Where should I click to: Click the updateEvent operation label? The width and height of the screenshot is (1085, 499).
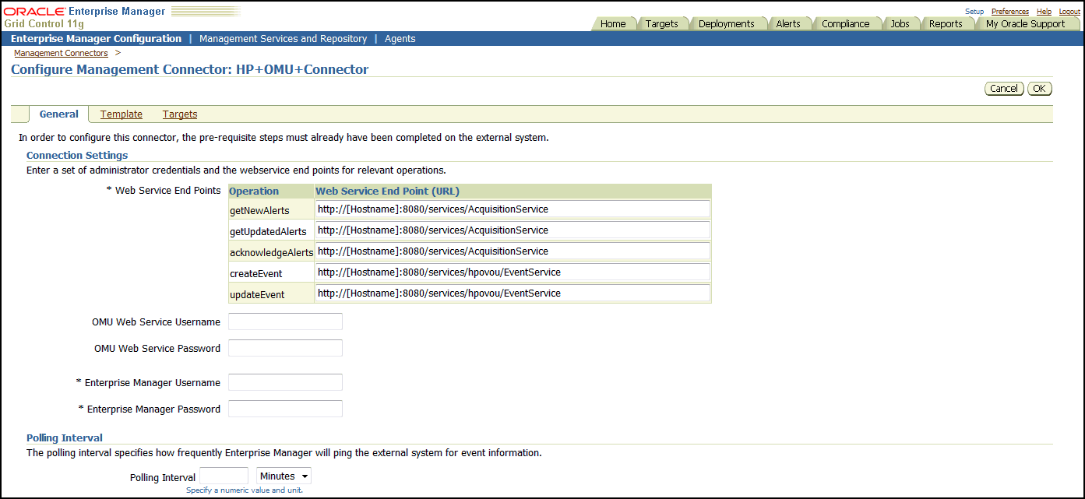click(x=257, y=294)
